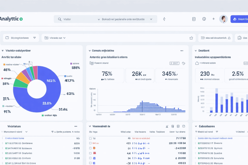
Task: Click the red flag icon in the table
Action: (x=94, y=153)
